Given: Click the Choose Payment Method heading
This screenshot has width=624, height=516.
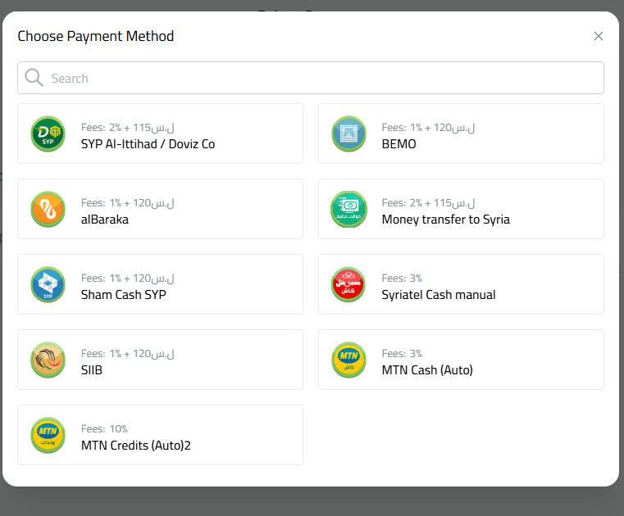Looking at the screenshot, I should (96, 36).
